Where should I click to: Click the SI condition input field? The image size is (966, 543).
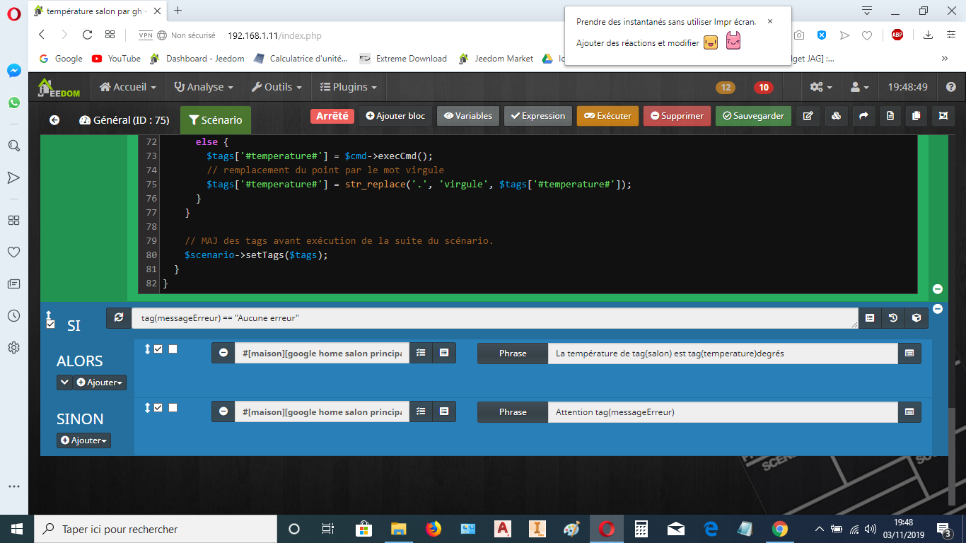(494, 318)
